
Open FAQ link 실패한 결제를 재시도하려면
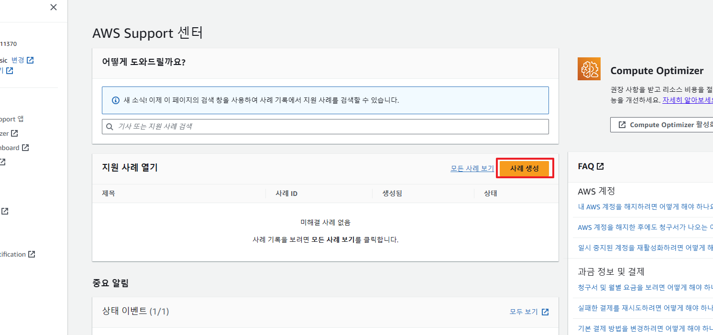(x=646, y=308)
